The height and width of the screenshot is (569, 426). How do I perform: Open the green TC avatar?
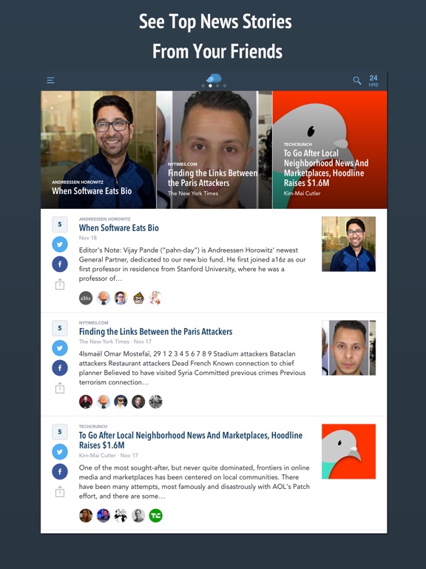156,516
